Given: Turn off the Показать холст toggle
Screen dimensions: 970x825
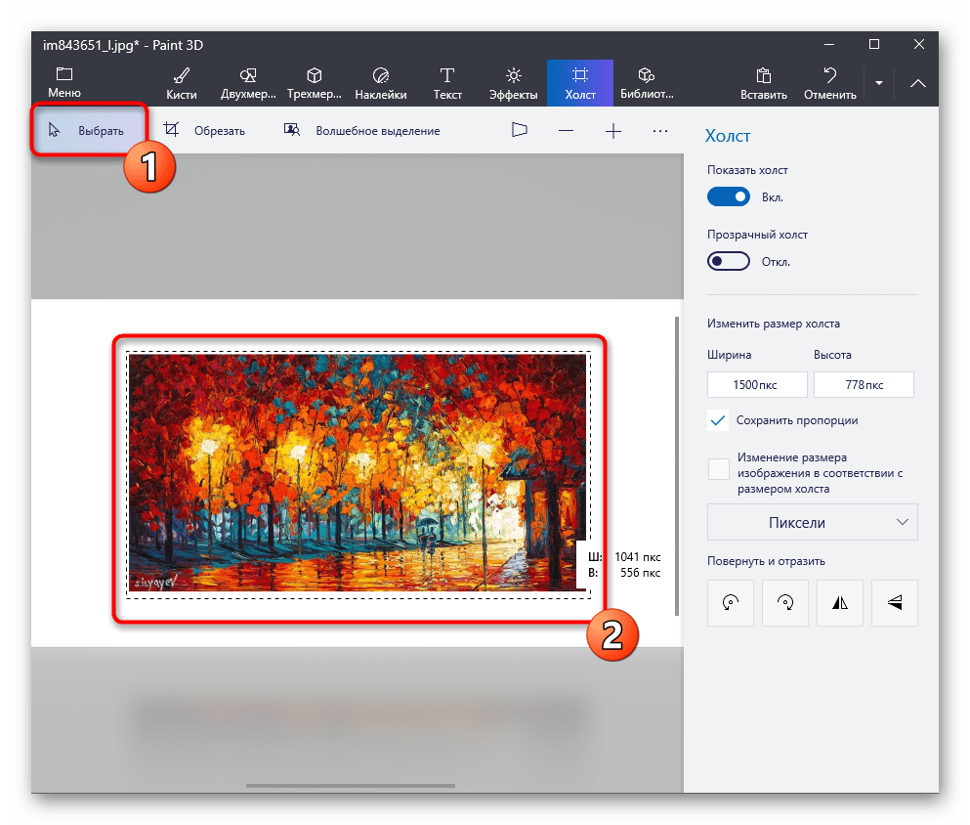Looking at the screenshot, I should coord(729,197).
